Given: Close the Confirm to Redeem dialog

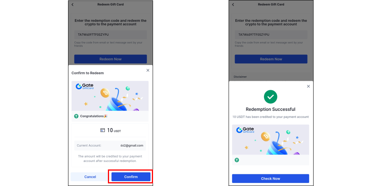Looking at the screenshot, I should click(147, 70).
